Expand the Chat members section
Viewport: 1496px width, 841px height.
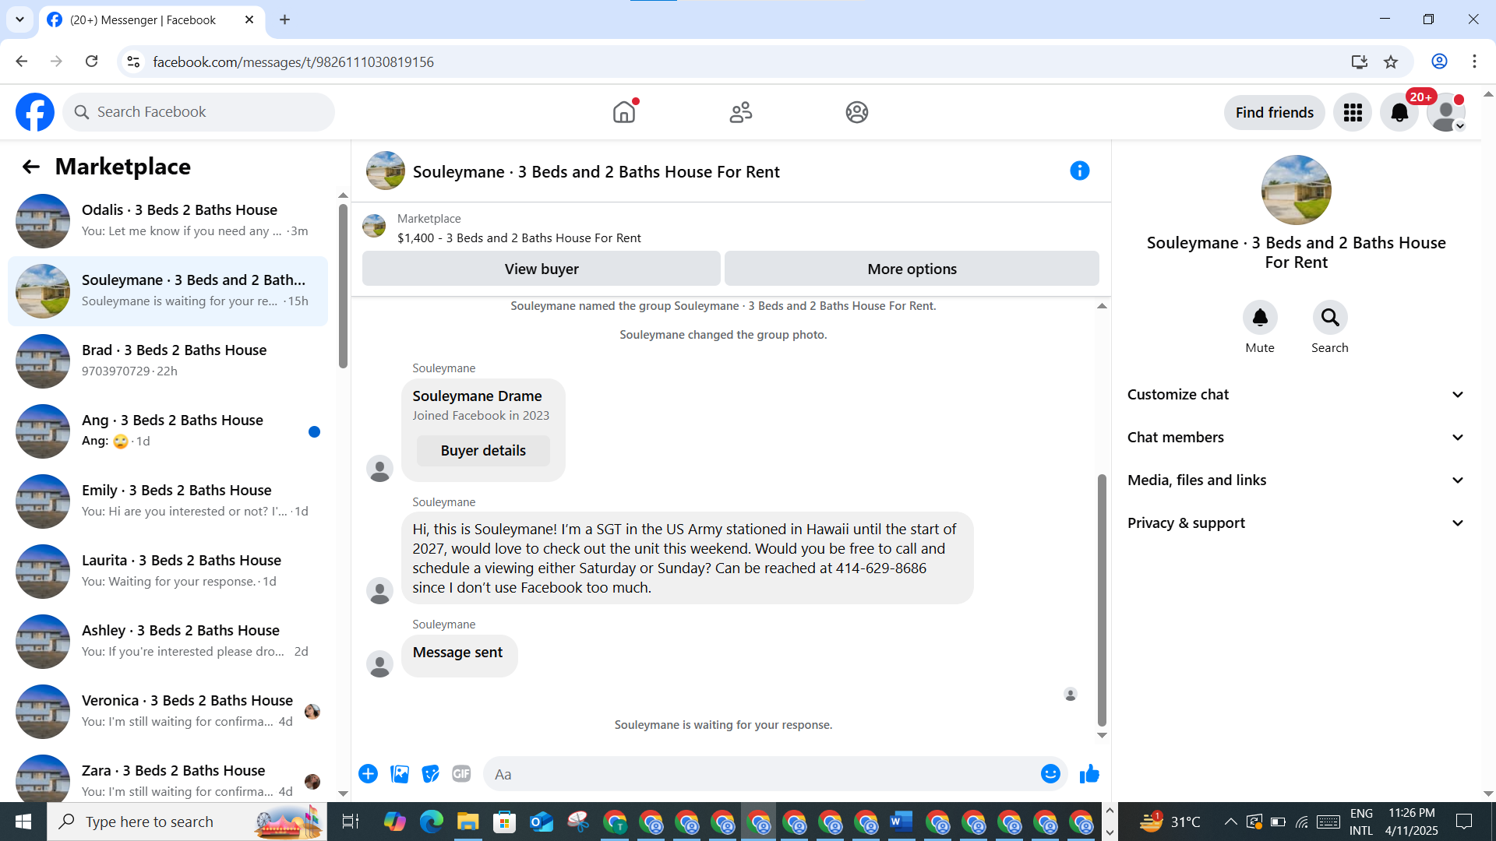(x=1297, y=438)
